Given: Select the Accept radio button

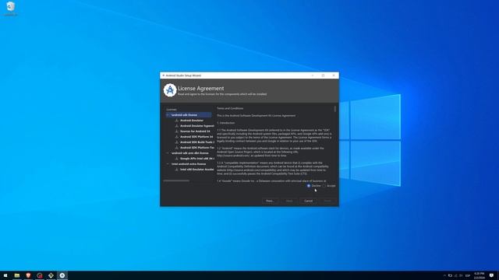Looking at the screenshot, I should pos(324,186).
